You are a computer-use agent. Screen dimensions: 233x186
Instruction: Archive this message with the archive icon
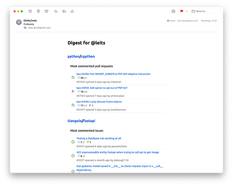click(x=30, y=11)
